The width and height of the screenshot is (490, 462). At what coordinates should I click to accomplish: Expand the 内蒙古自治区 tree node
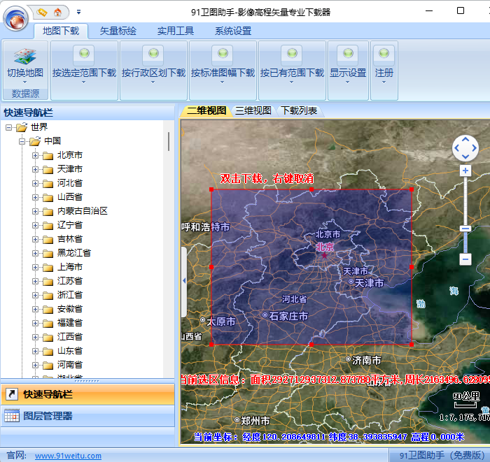pos(35,212)
